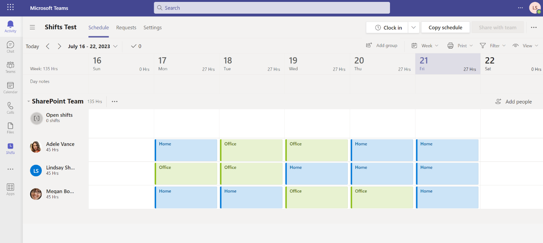The width and height of the screenshot is (543, 243).
Task: Click the Day notes row label
Action: [40, 82]
